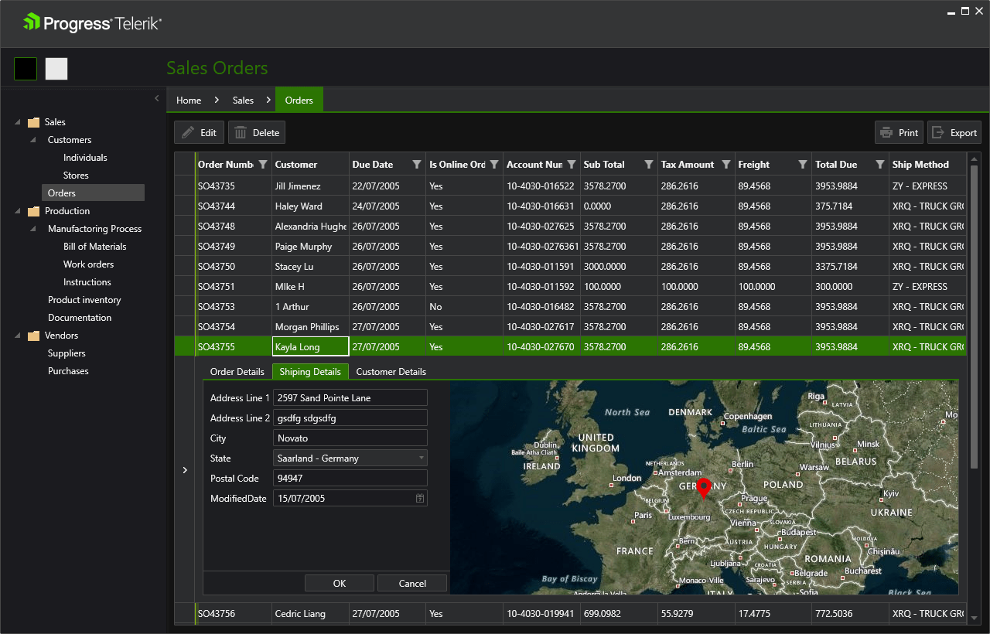The image size is (990, 634).
Task: Open the Due Date column filter
Action: pos(417,165)
